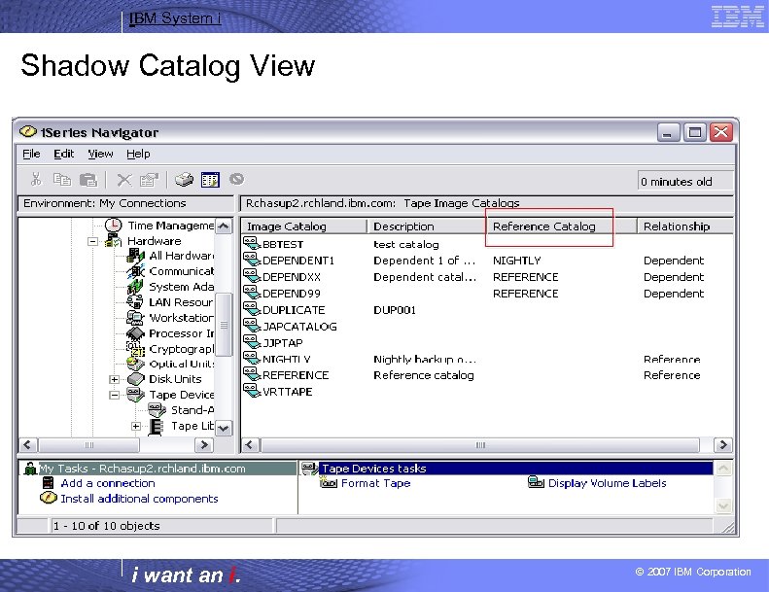Image resolution: width=769 pixels, height=592 pixels.
Task: Select All Hardware tree item
Action: pos(182,256)
